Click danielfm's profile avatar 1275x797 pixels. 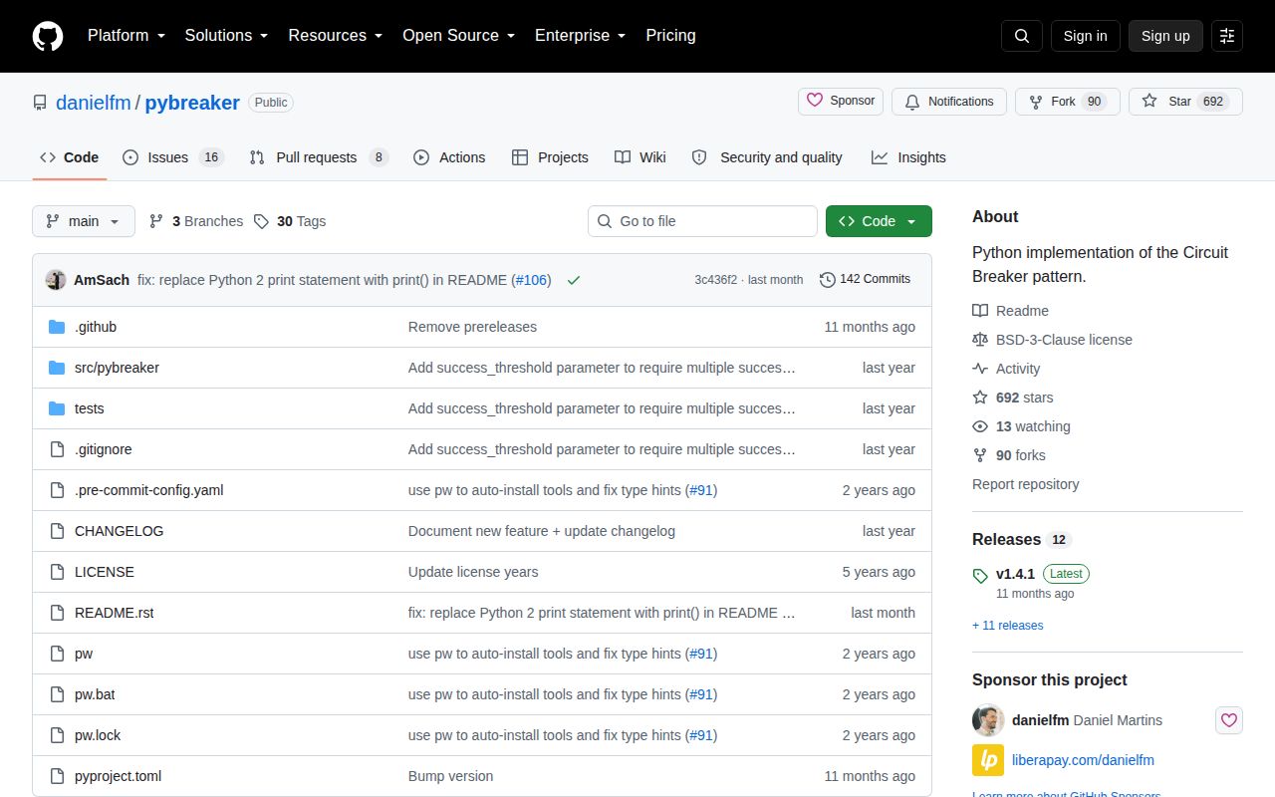[x=988, y=720]
